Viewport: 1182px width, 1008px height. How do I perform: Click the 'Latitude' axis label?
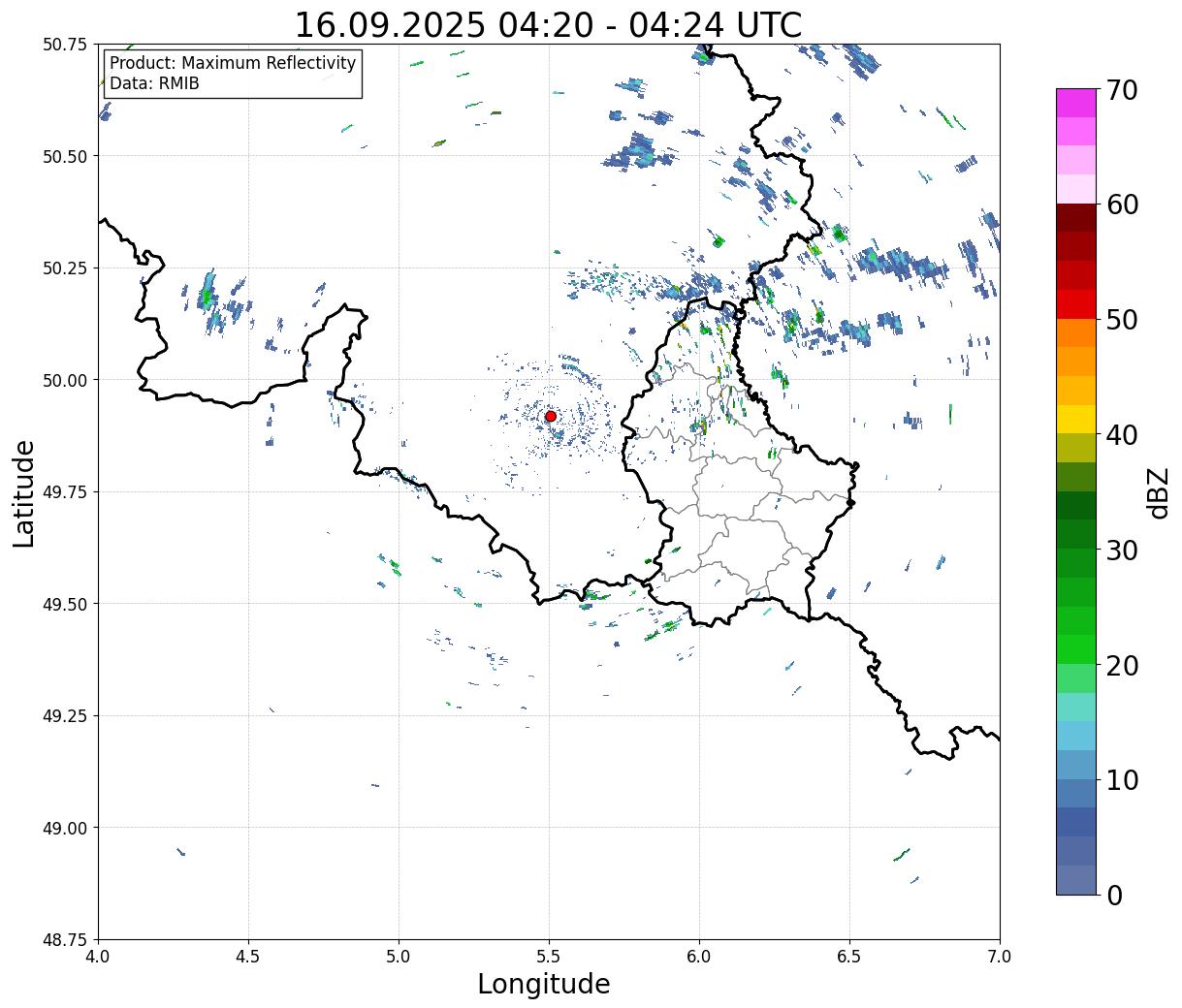click(x=24, y=493)
